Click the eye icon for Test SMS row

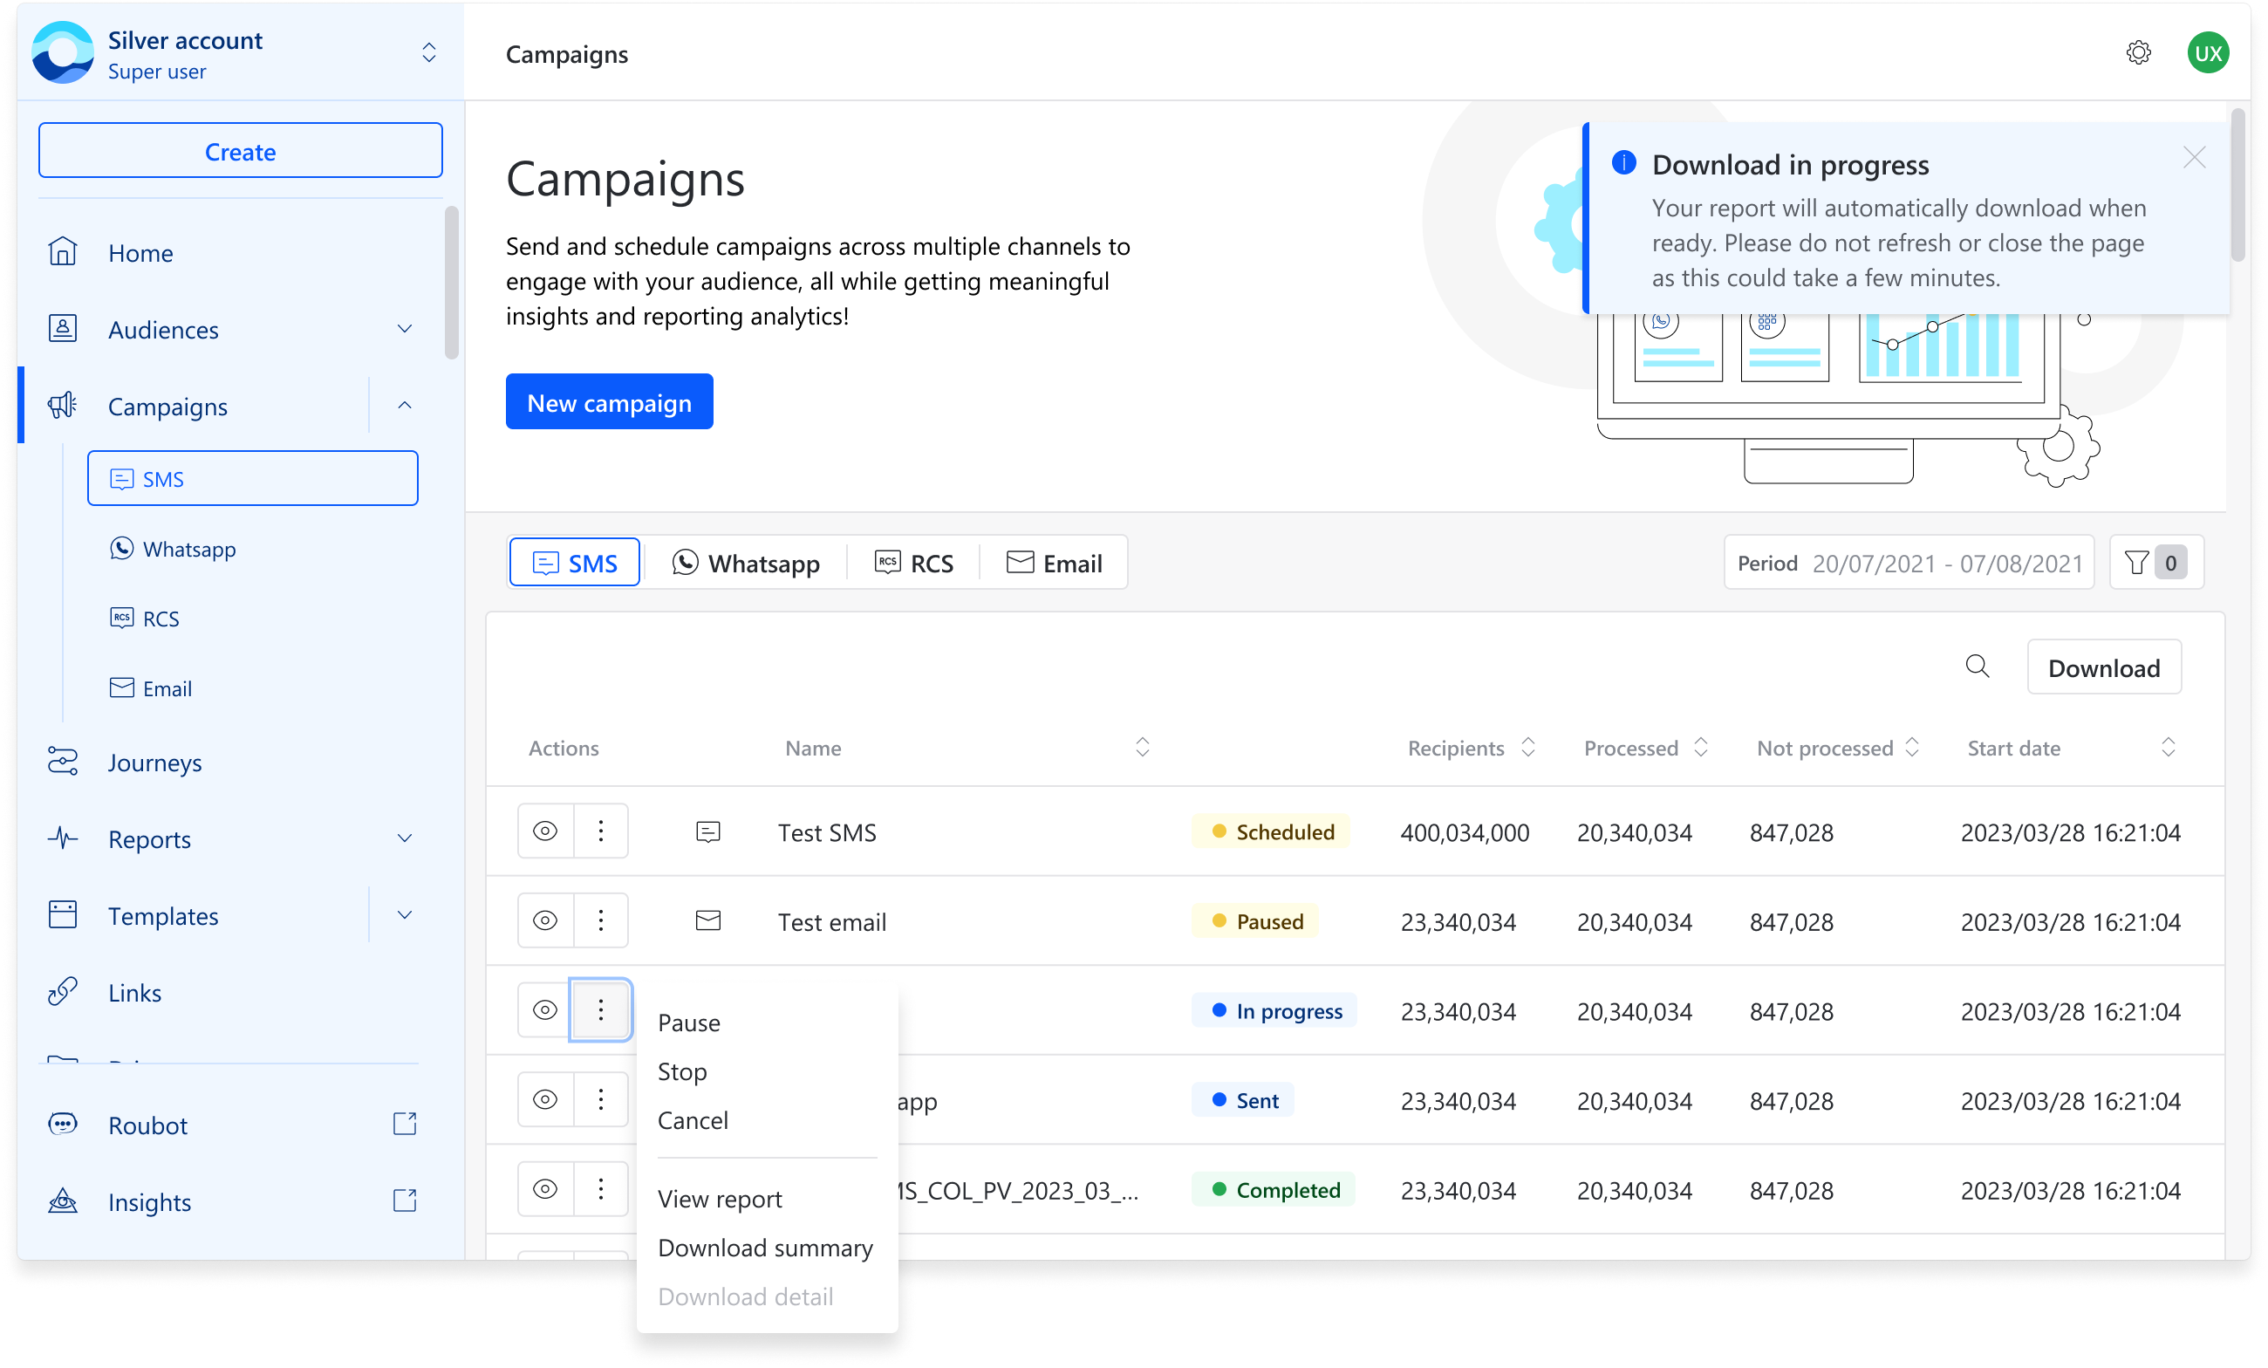coord(545,831)
